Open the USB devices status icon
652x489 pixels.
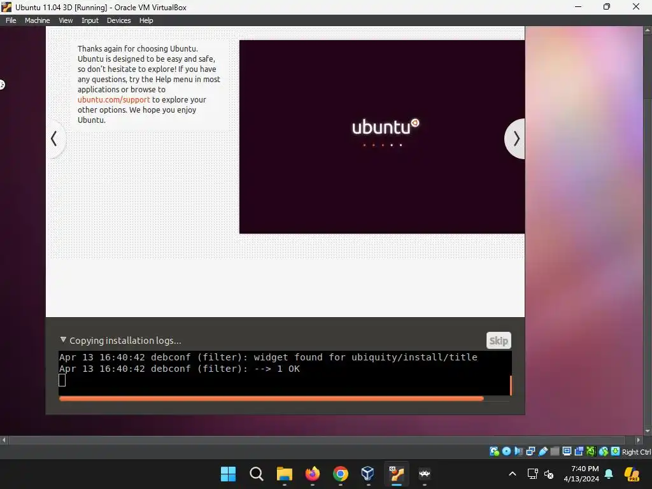click(x=542, y=451)
